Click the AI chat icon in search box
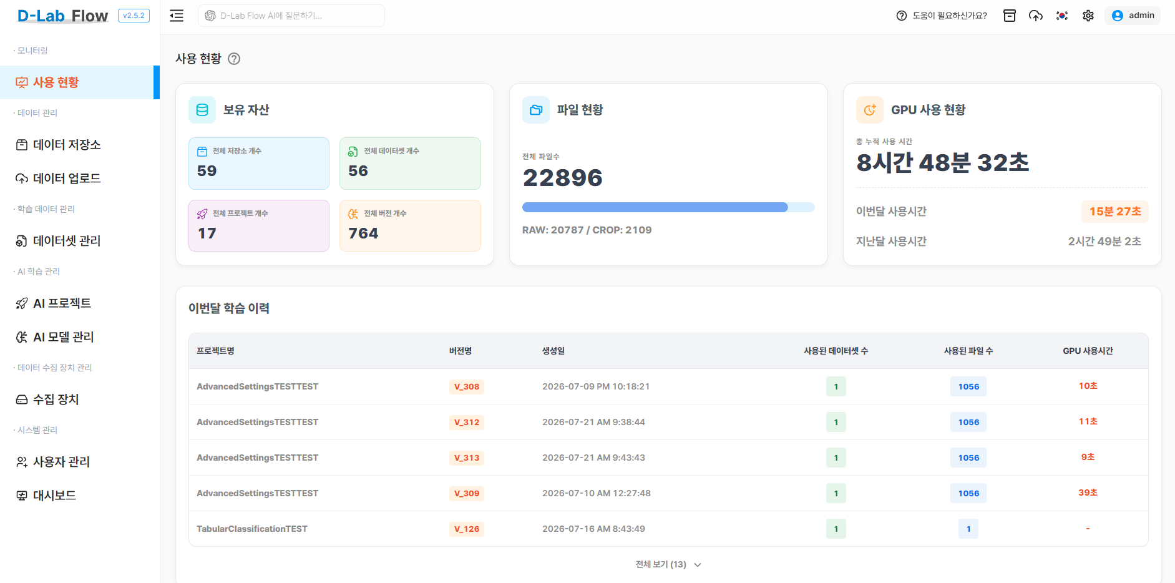This screenshot has width=1175, height=583. (x=210, y=16)
